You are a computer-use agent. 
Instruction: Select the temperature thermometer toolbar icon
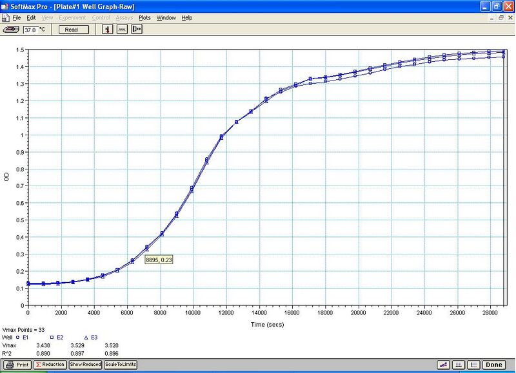click(x=107, y=29)
